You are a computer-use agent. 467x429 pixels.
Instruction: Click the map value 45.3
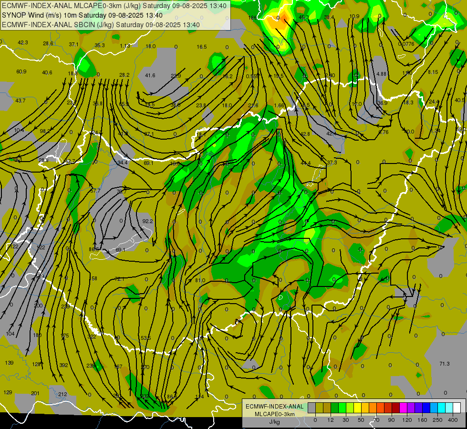[304, 17]
